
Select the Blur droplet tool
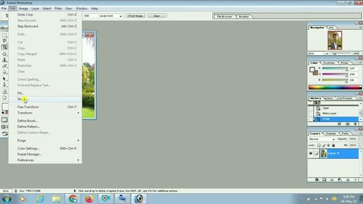[x=5, y=72]
